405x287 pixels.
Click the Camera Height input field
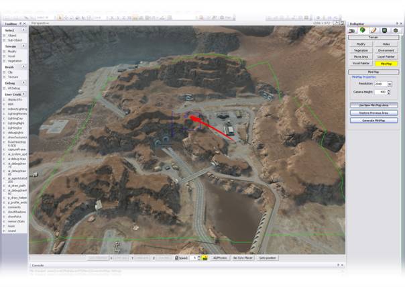pos(380,92)
